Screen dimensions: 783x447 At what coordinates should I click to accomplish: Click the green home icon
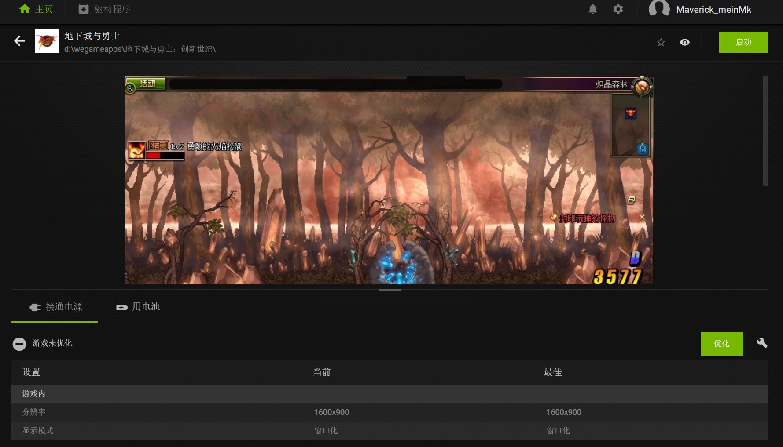coord(25,9)
